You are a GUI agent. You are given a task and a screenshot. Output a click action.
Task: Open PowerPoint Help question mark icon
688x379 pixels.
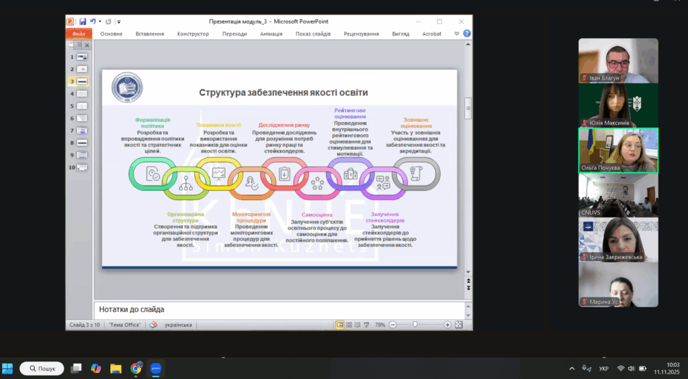[467, 34]
